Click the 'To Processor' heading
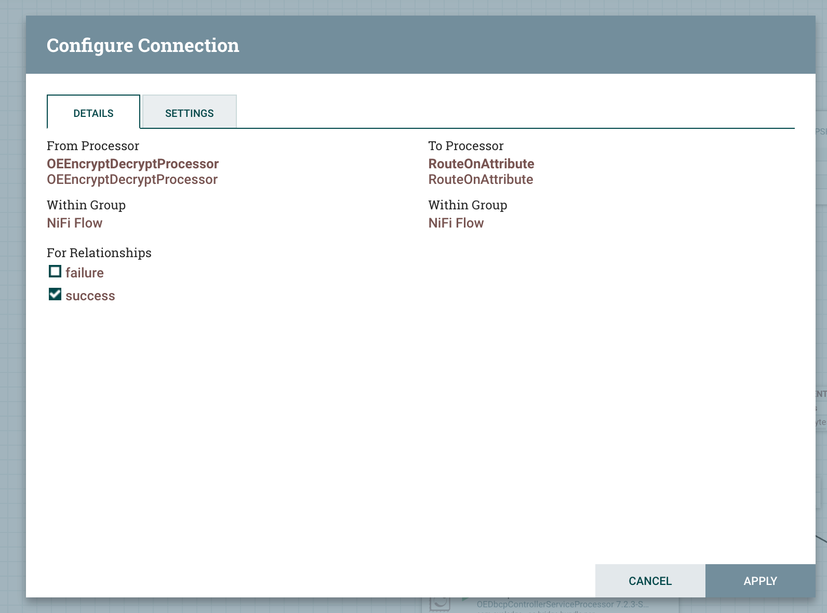The image size is (827, 613). click(x=465, y=145)
